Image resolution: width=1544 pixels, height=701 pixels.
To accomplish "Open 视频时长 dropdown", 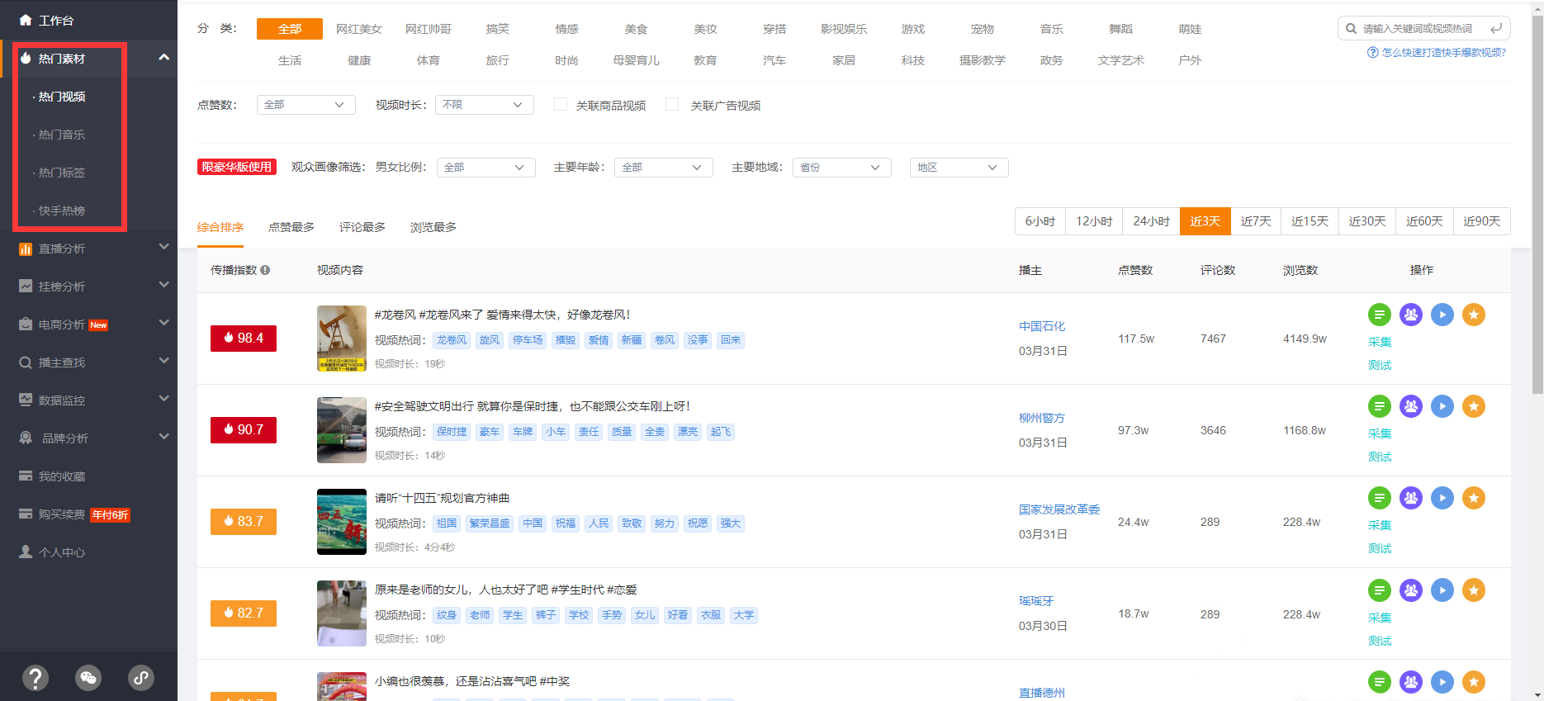I will pos(485,105).
